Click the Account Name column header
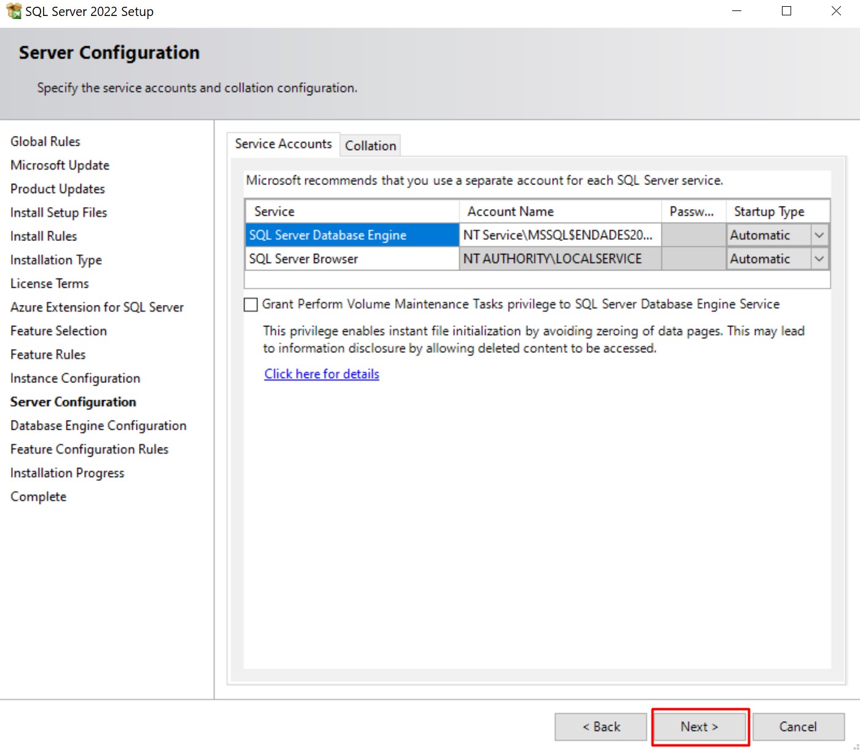The height and width of the screenshot is (750, 860). [560, 211]
